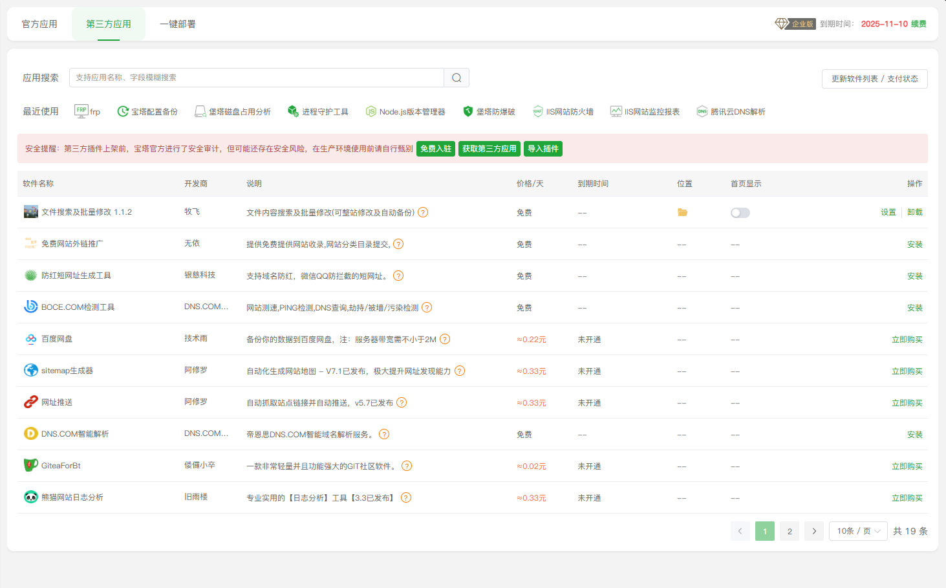946x588 pixels.
Task: Click the 免费入驻 button
Action: 436,148
